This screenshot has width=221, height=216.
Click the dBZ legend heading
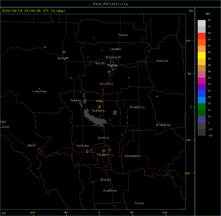[x=208, y=14]
